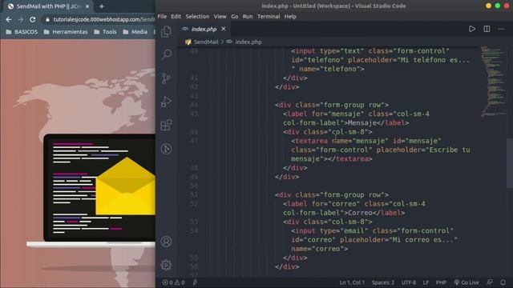Screen dimensions: 513x288
Task: Click the code minimap in the editor
Action: pos(493,82)
